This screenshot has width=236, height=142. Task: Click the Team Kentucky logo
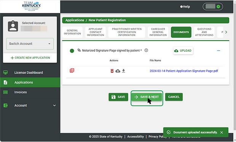click(31, 6)
